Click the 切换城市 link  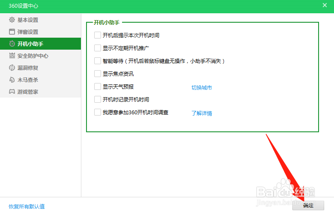click(202, 87)
